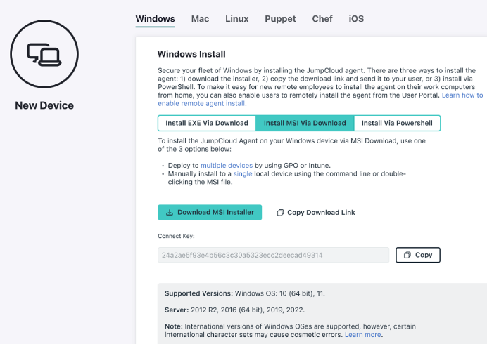Open the Learn more link about character sets
This screenshot has height=344, width=487.
362,335
